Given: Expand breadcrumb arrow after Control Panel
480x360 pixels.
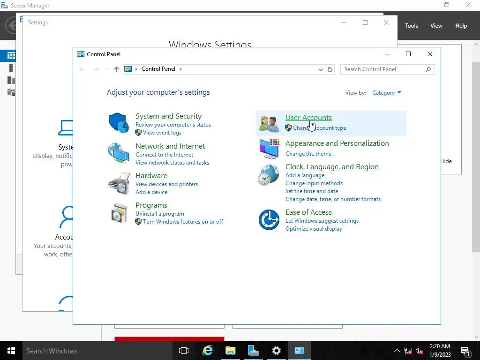Looking at the screenshot, I should (180, 69).
